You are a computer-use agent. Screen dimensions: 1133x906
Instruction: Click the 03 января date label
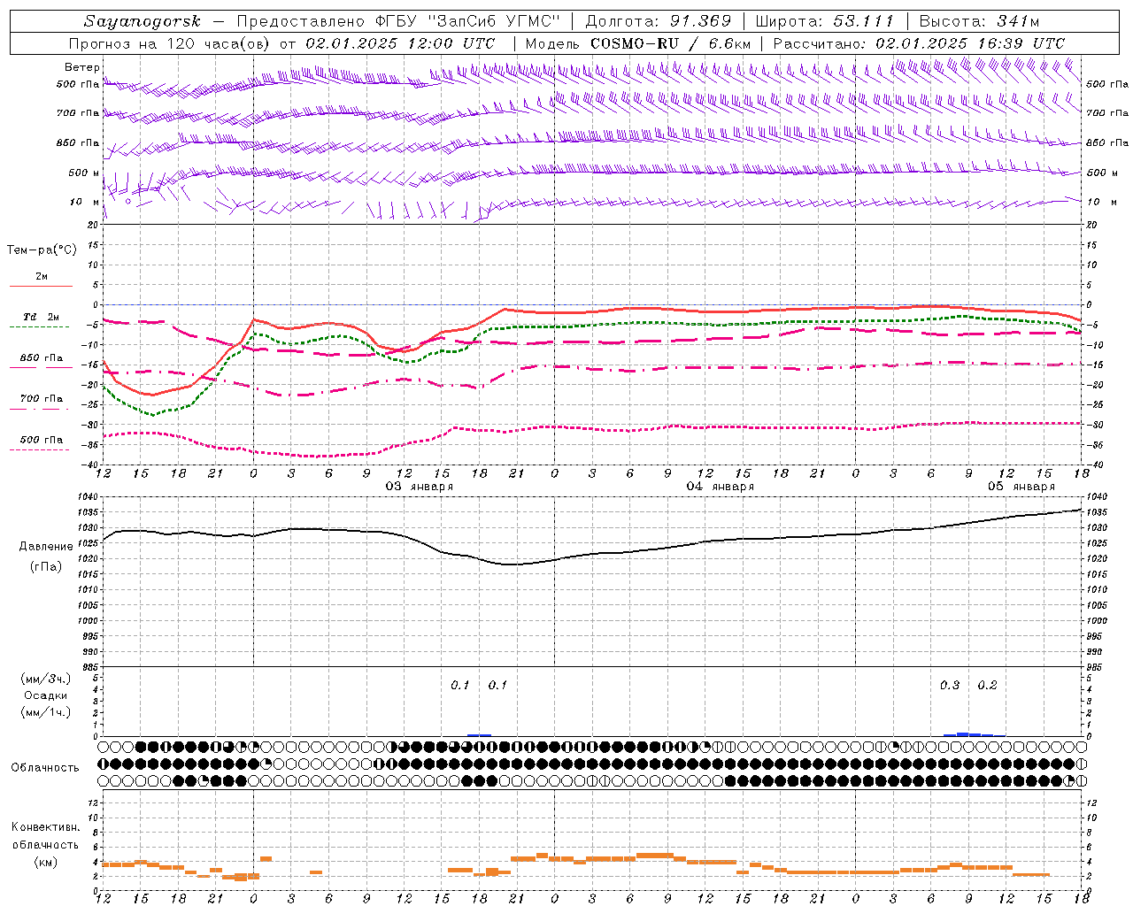pos(419,487)
